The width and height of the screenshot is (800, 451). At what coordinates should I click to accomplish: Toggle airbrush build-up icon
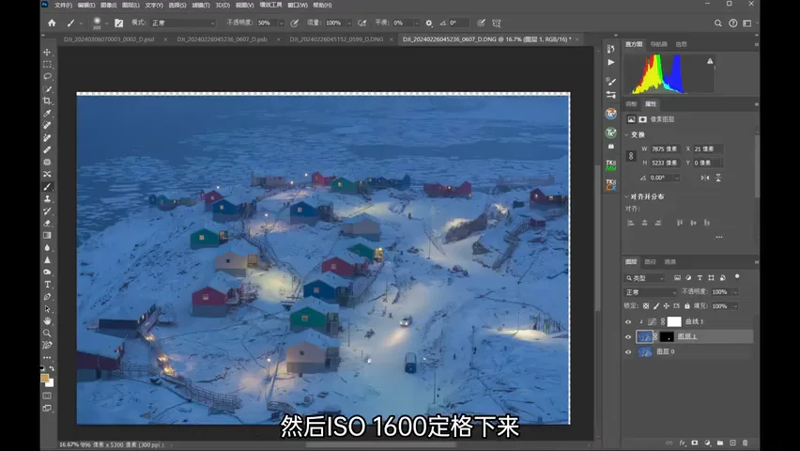click(x=362, y=23)
